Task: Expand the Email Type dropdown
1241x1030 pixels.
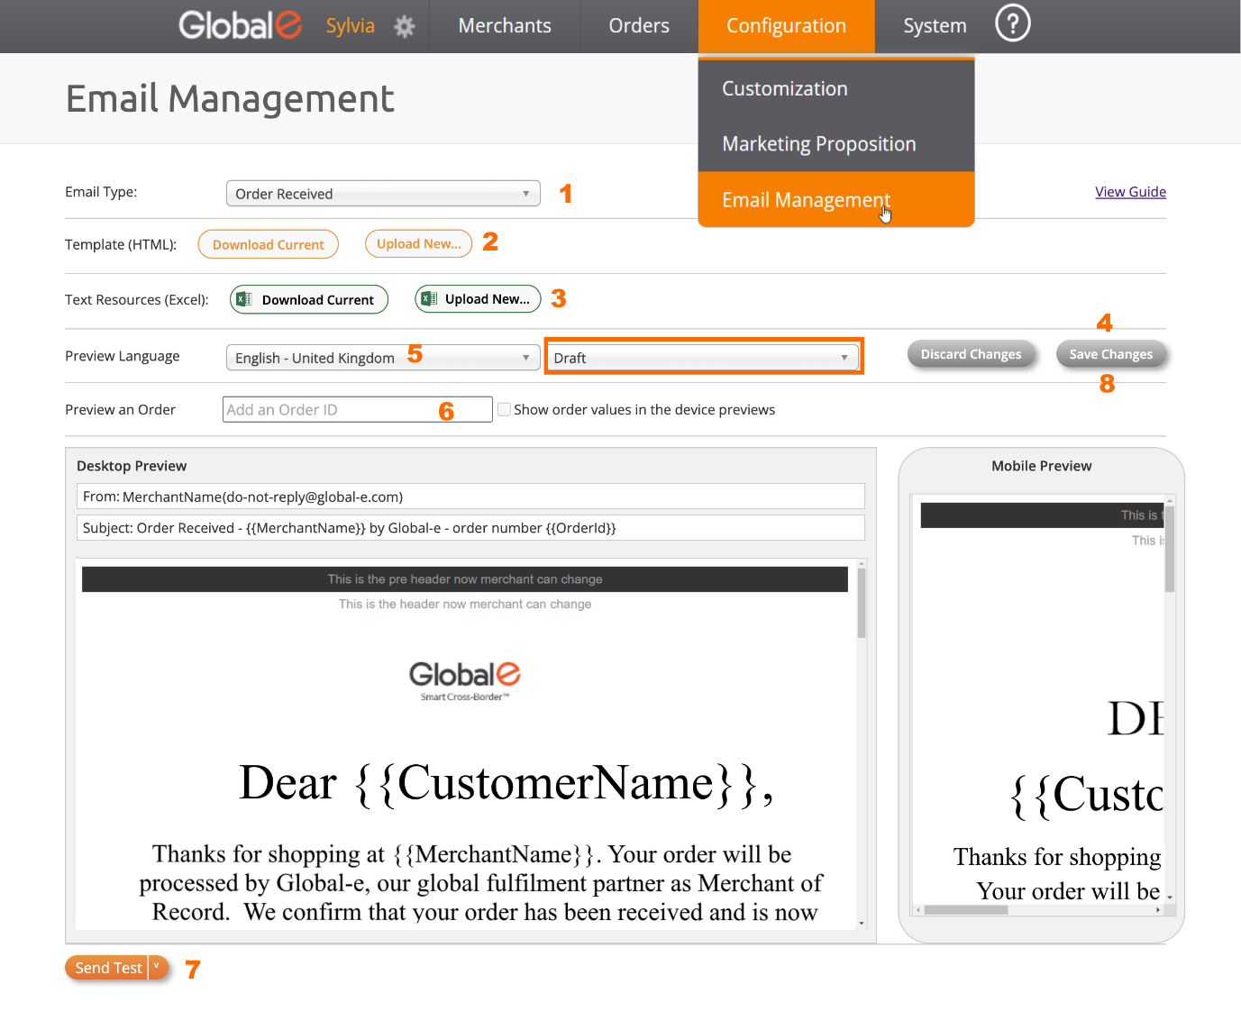Action: point(383,194)
